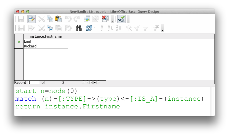Click the Cut scissors icon in top toolbar
Image resolution: width=229 pixels, height=136 pixels.
[41, 19]
